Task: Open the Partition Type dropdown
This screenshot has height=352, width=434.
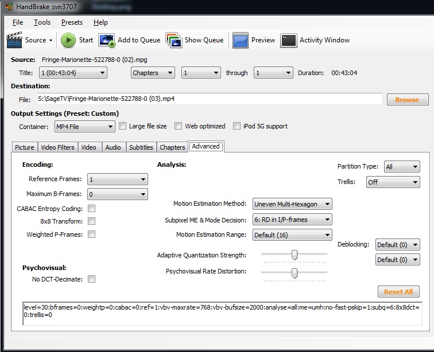Action: click(402, 167)
